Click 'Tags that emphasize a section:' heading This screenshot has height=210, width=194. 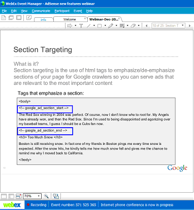pos(51,93)
